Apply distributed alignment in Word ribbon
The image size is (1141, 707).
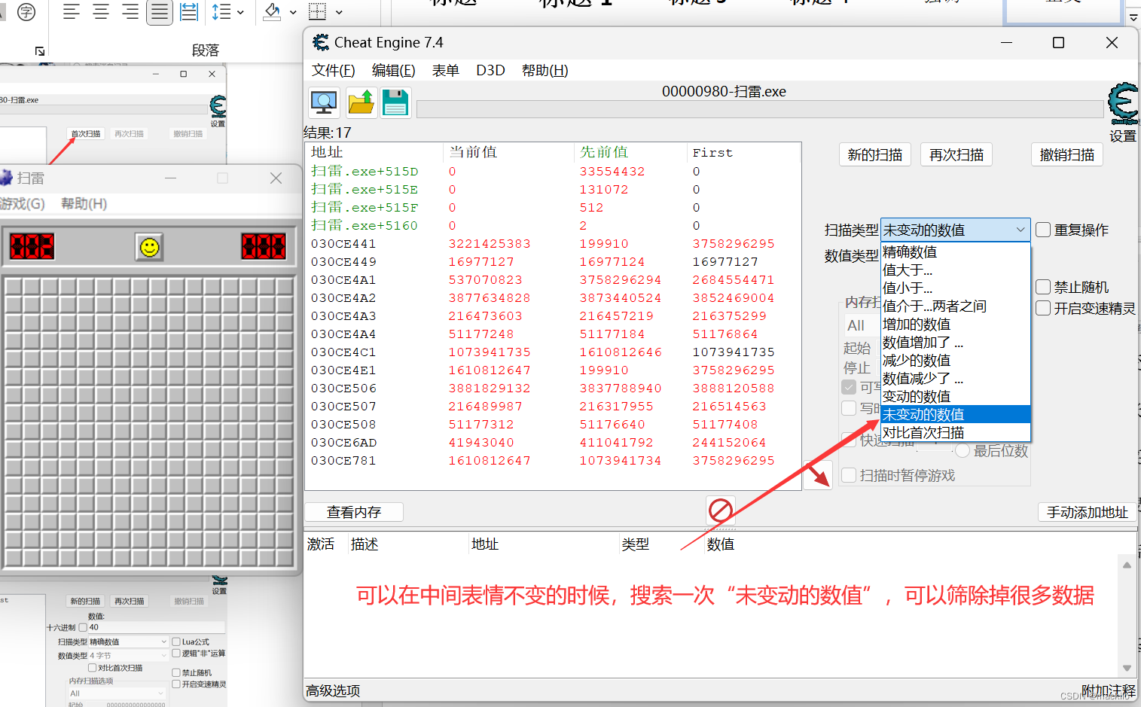(189, 12)
